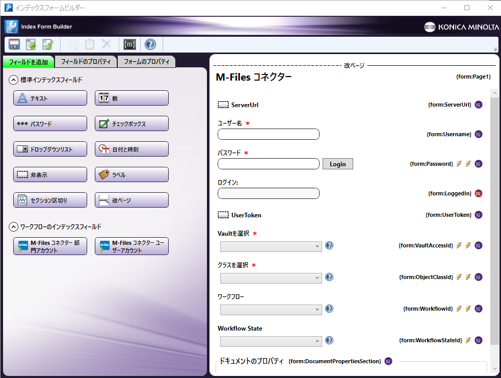The width and height of the screenshot is (501, 378).
Task: Switch to フィールドを追加 tab
Action: tap(29, 62)
